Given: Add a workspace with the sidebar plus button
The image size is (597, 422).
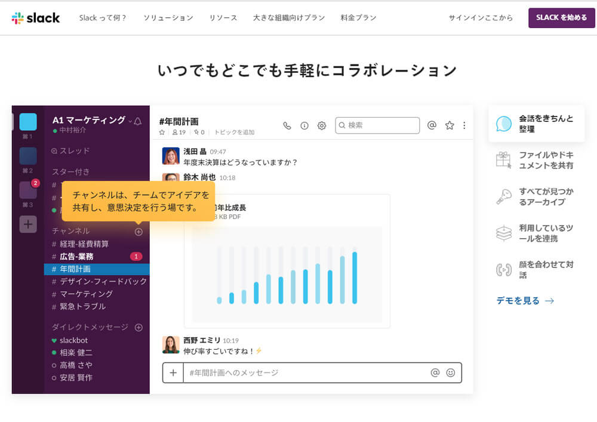Looking at the screenshot, I should coord(28,224).
